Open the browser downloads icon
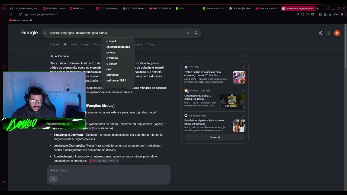347x195 pixels. tap(330, 14)
